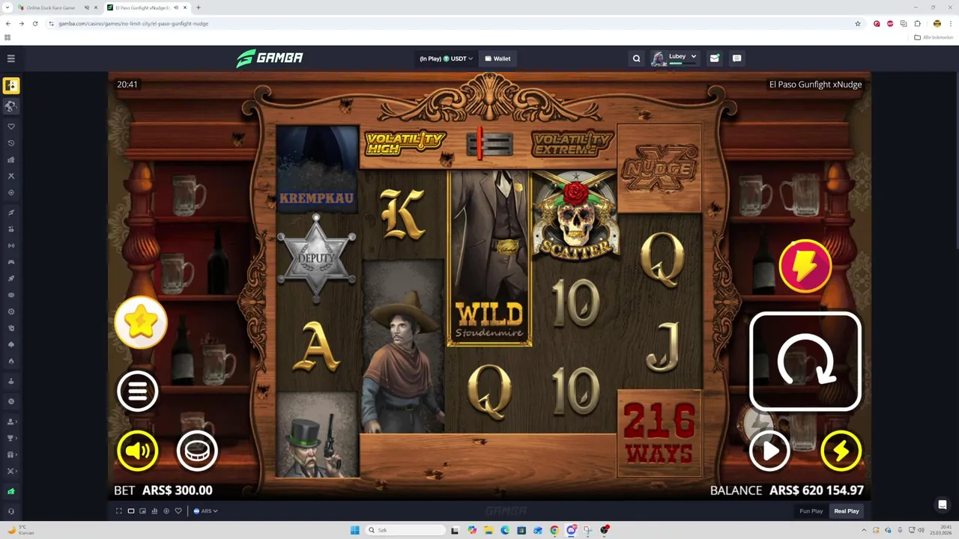Go back in browser history
The width and height of the screenshot is (959, 539).
(8, 23)
